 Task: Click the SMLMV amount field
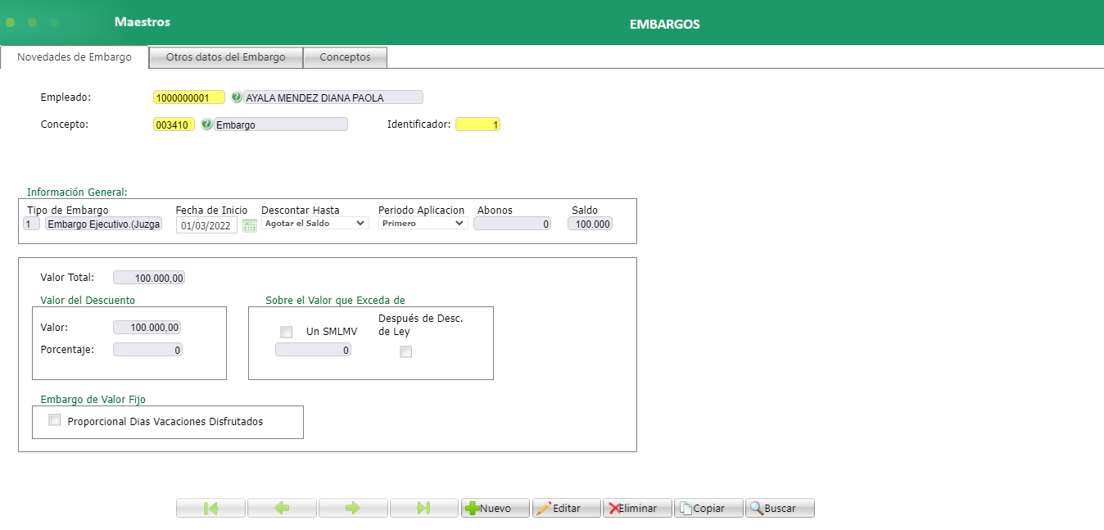[x=313, y=350]
